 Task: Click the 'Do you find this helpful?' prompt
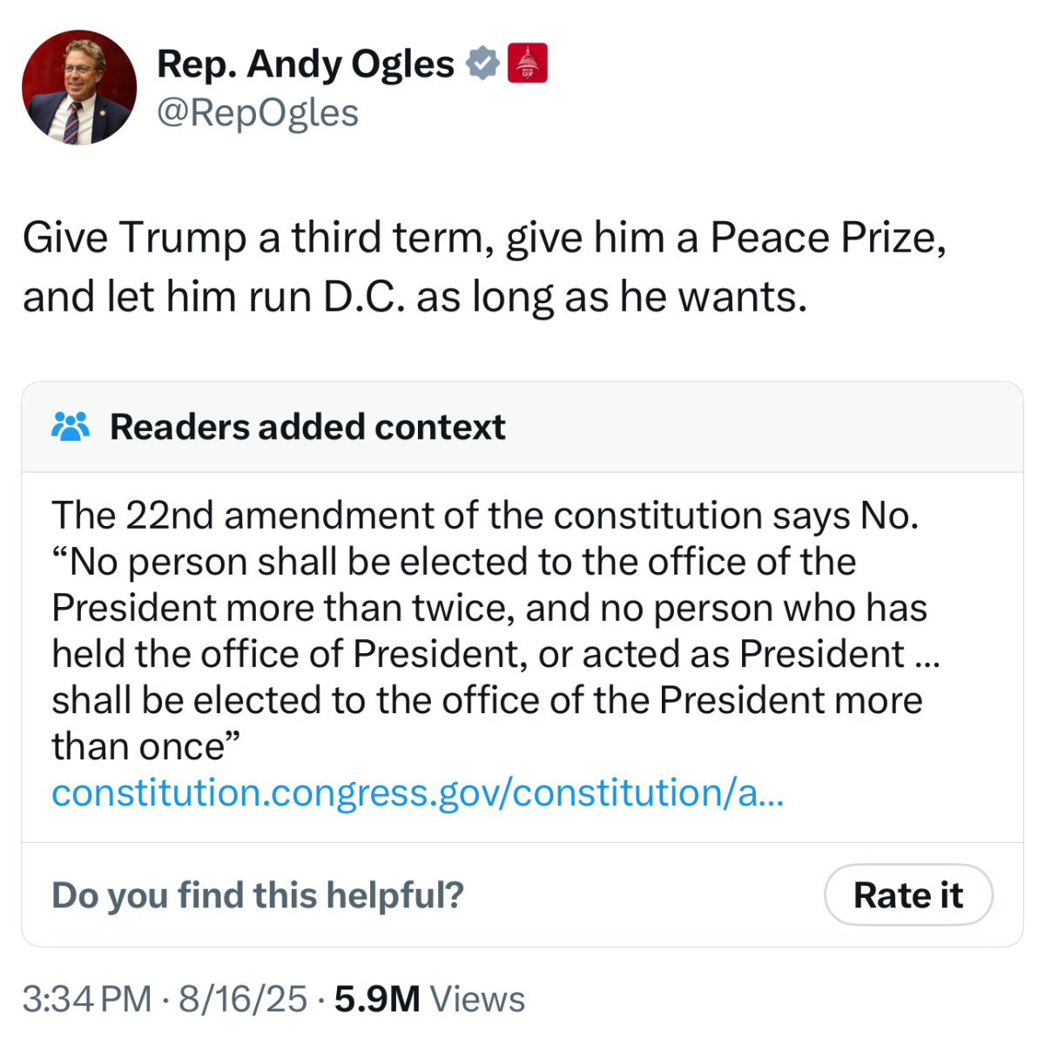(x=258, y=894)
